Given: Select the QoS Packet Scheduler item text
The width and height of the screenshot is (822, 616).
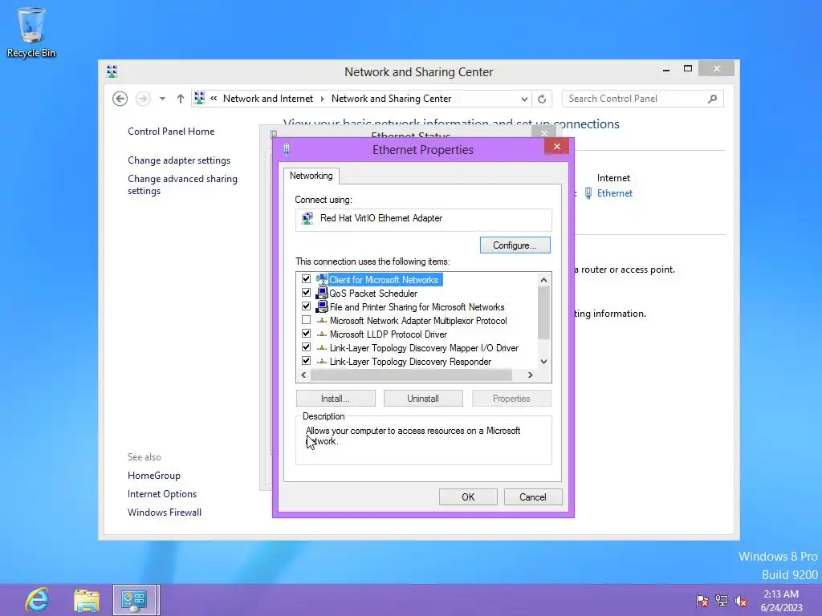Looking at the screenshot, I should click(x=373, y=294).
